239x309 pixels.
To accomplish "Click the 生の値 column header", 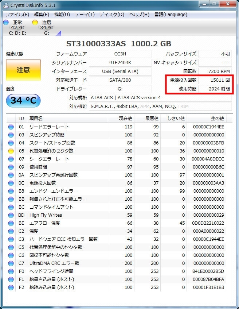I will 207,119.
